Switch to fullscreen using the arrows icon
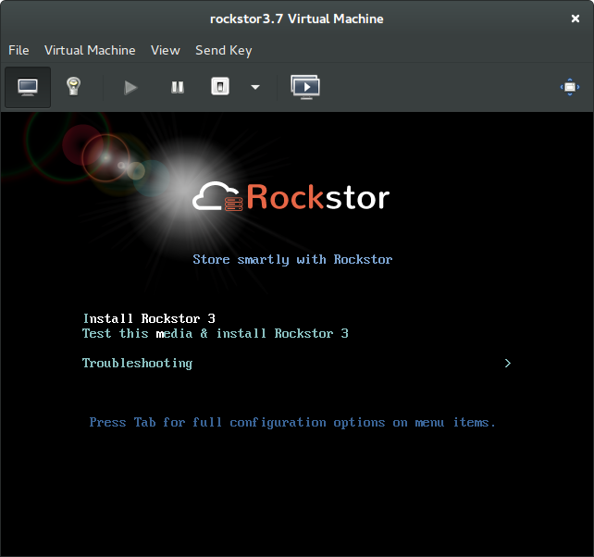 (570, 87)
